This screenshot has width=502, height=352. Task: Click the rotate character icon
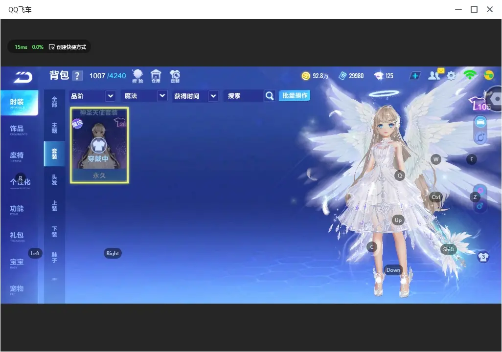480,137
